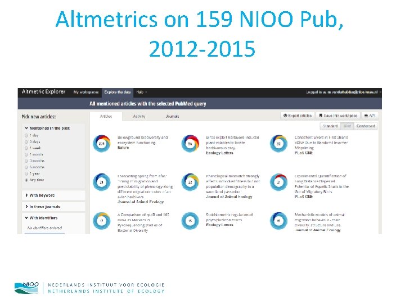This screenshot has height=303, width=405.
Task: Click the Altmetric donut badge scoring 32
Action: [278, 144]
